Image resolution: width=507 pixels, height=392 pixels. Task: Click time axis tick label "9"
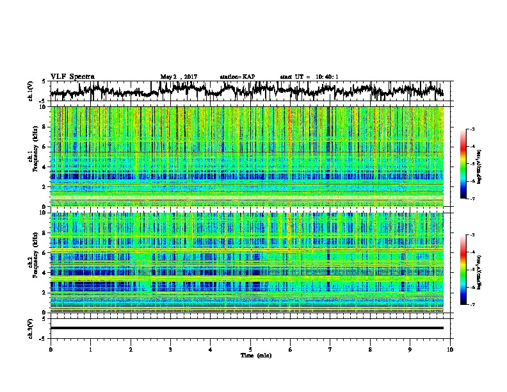tap(410, 349)
